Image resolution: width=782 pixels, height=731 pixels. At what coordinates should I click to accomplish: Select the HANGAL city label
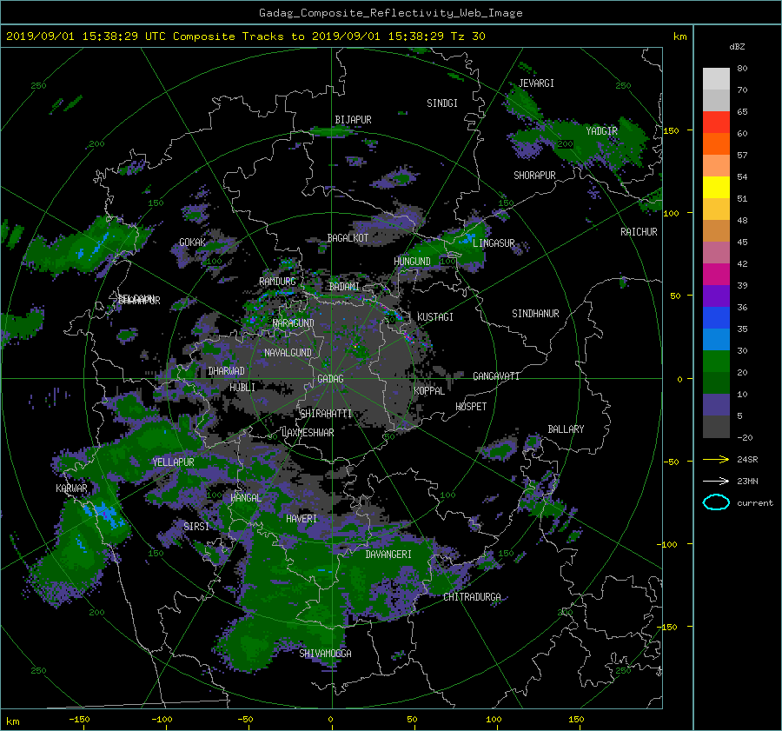(246, 498)
